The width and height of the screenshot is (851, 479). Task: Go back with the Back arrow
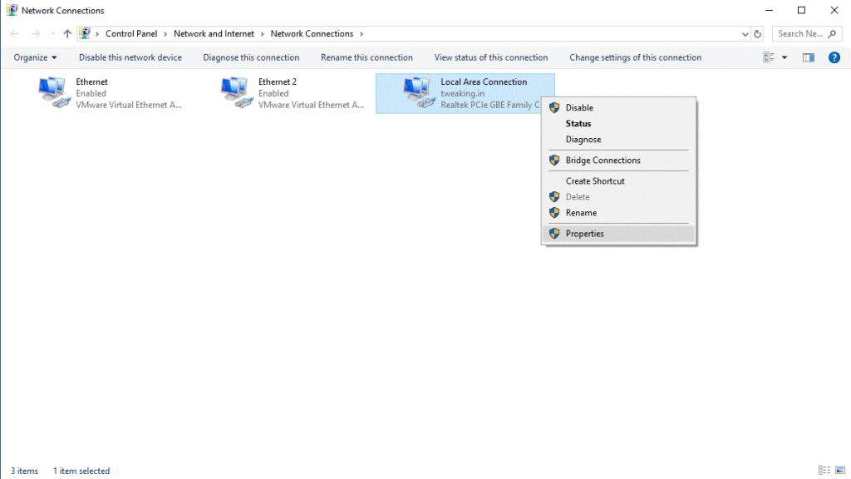click(x=15, y=33)
